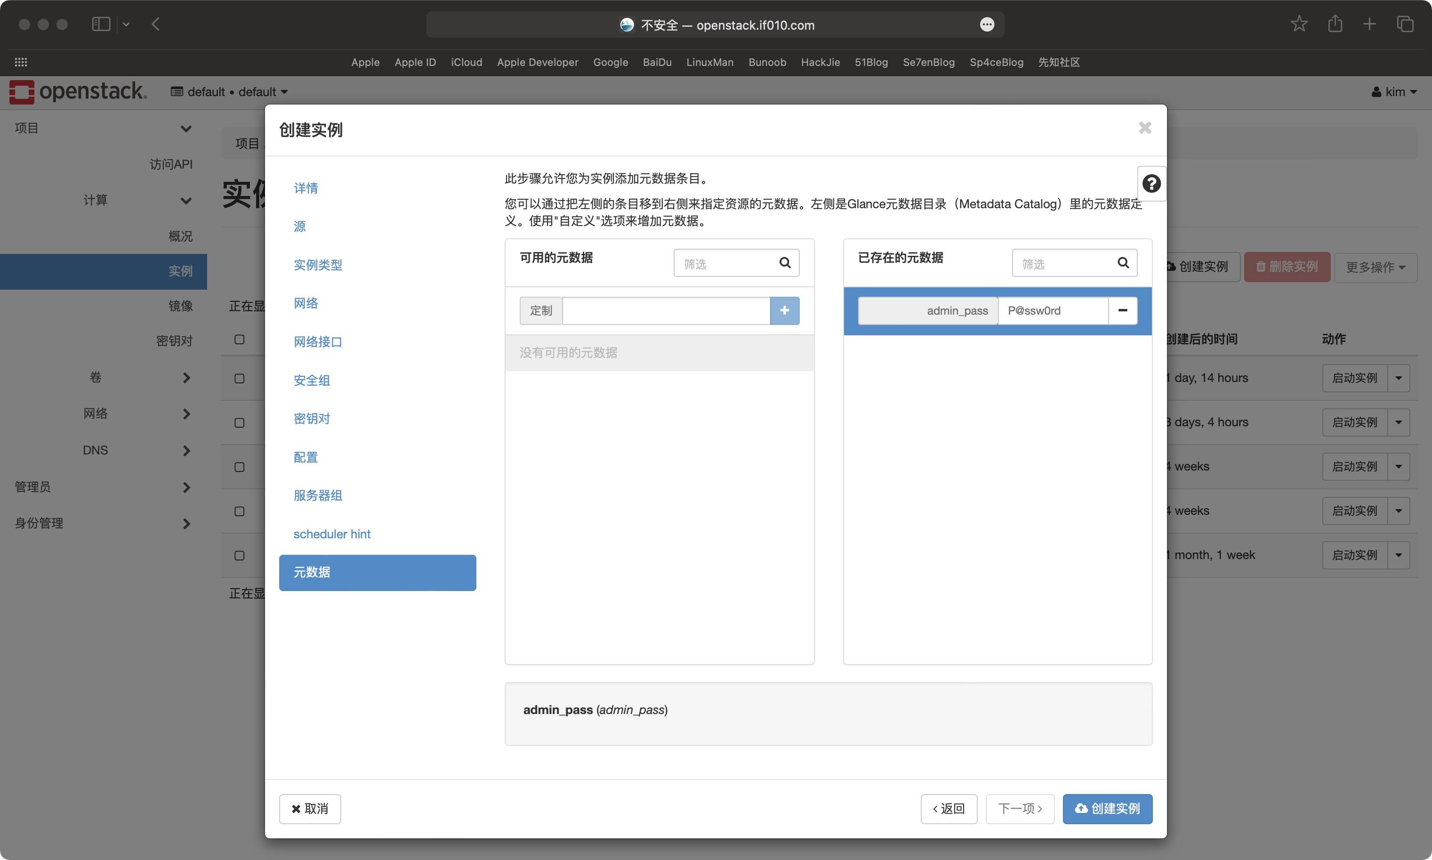Switch to the 安全组 wizard step
The image size is (1432, 860).
pyautogui.click(x=311, y=380)
